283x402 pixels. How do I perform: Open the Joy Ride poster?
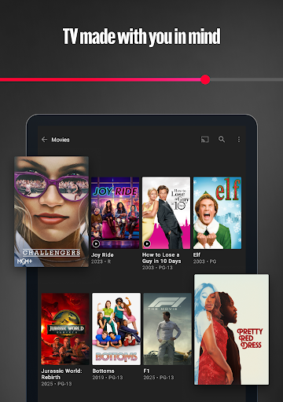click(115, 213)
